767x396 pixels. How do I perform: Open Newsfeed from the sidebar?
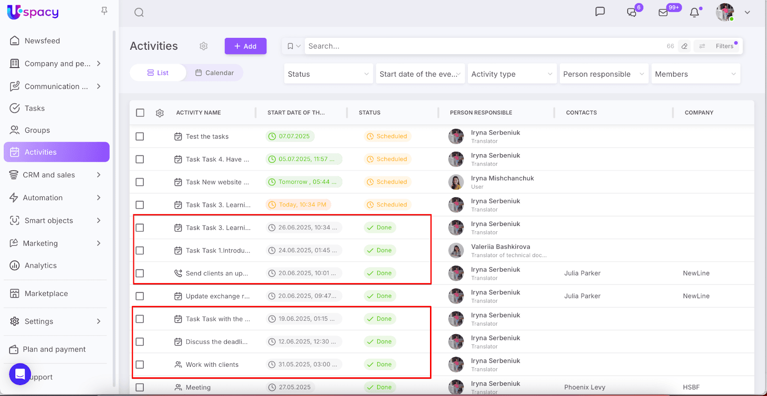pyautogui.click(x=42, y=41)
